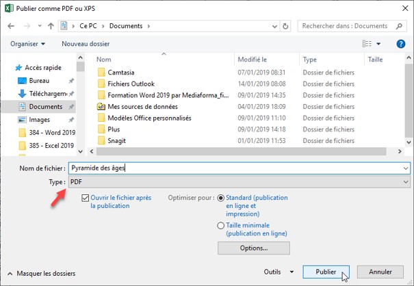
Task: Open the Camtasia folder icon
Action: [x=101, y=72]
